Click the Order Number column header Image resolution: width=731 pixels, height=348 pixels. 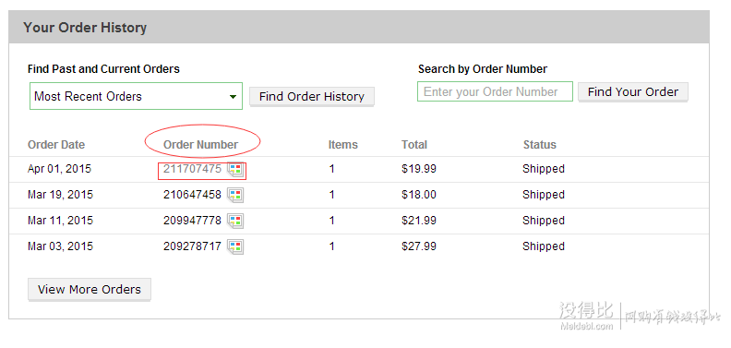(200, 145)
